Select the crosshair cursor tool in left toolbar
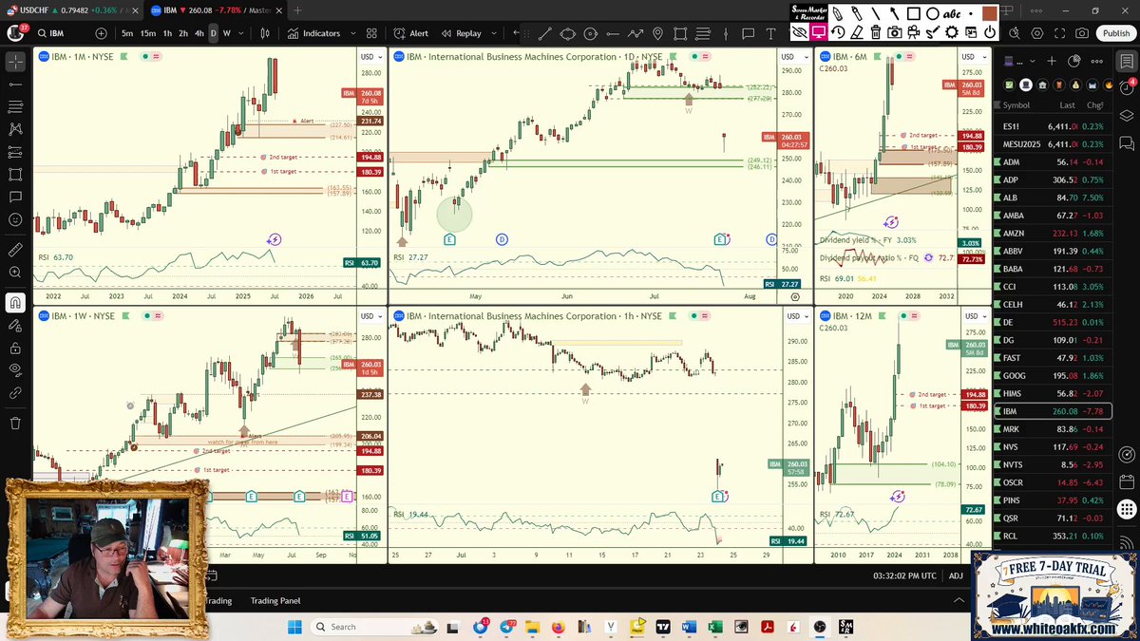Viewport: 1140px width, 641px height. 16,63
